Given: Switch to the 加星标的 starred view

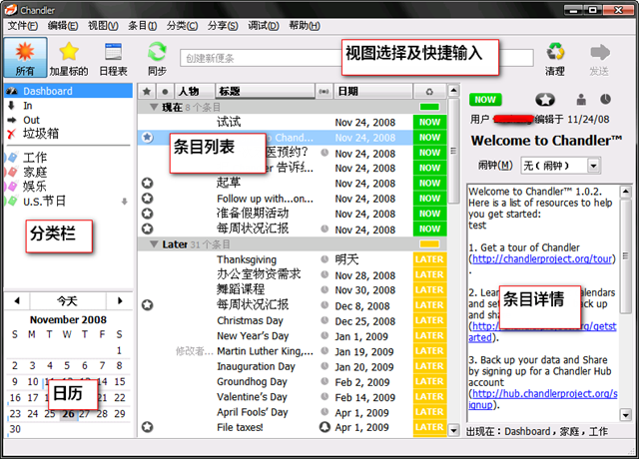Looking at the screenshot, I should tap(69, 58).
